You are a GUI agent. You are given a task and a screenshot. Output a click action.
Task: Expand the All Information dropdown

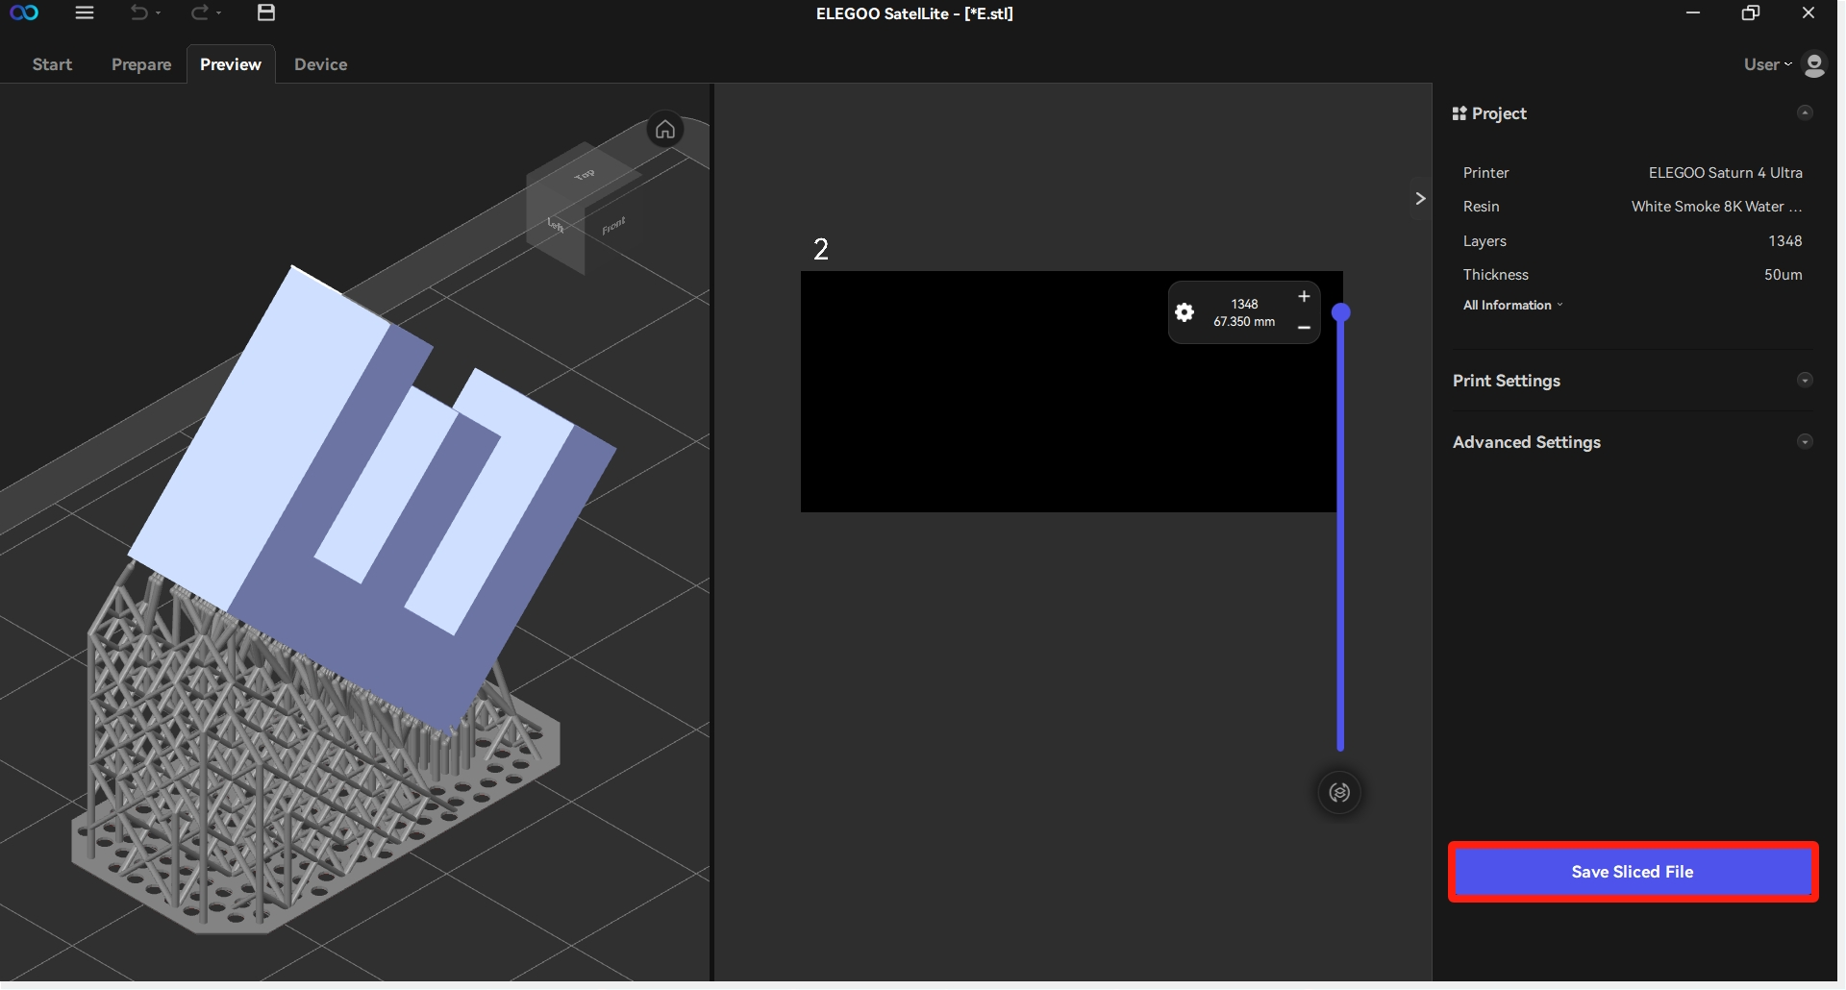pyautogui.click(x=1512, y=306)
